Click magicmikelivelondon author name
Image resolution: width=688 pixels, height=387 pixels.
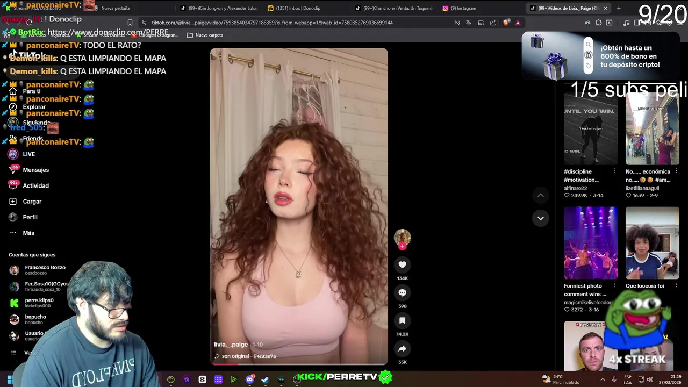point(587,303)
